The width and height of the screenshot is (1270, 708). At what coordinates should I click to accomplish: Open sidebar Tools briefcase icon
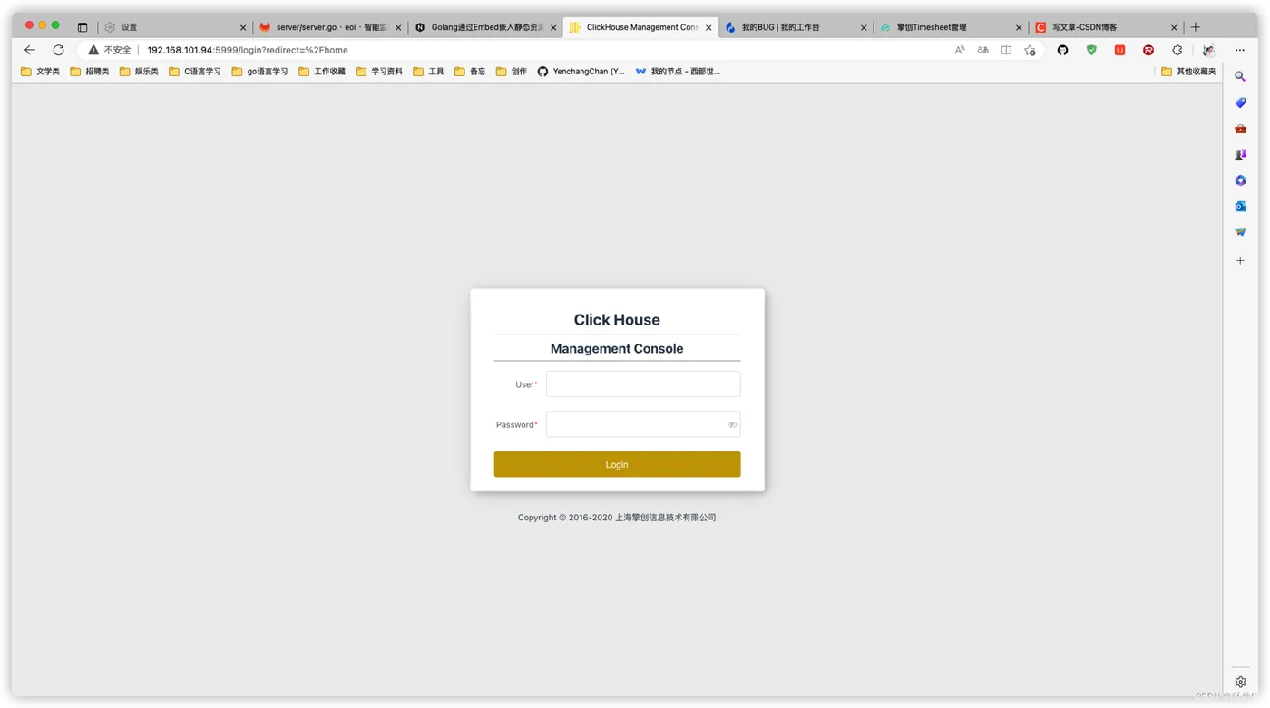(1240, 129)
